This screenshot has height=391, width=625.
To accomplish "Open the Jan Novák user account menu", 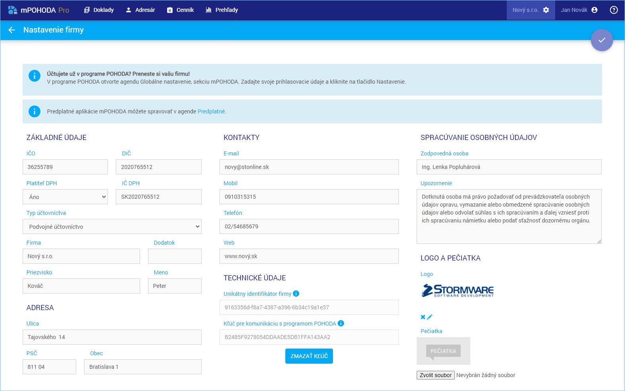I will click(x=579, y=10).
